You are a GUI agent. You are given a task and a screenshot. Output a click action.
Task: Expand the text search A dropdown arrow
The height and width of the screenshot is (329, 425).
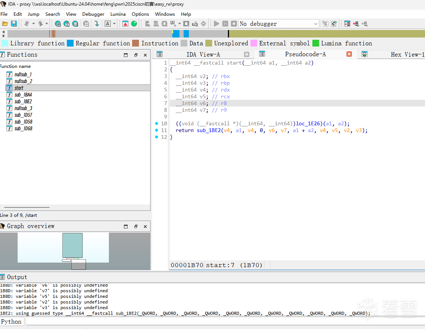tap(115, 24)
